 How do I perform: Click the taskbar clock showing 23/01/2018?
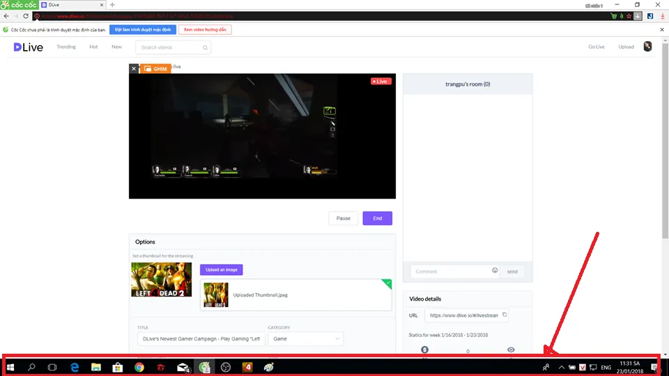[629, 367]
